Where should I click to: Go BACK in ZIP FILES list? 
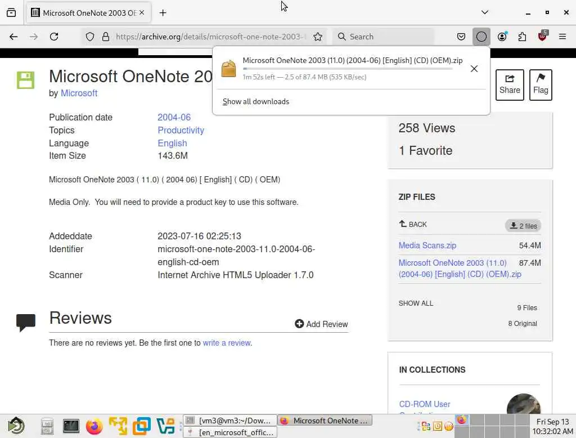(x=413, y=224)
